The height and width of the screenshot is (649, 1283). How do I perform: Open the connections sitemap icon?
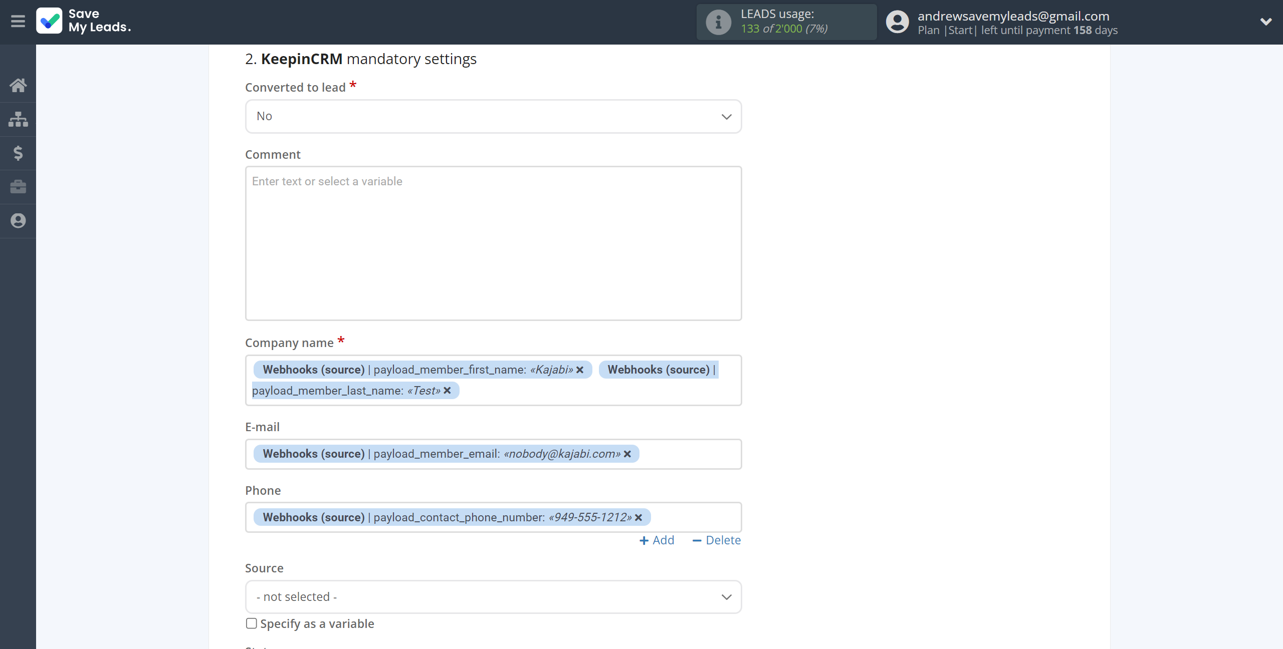[x=18, y=119]
